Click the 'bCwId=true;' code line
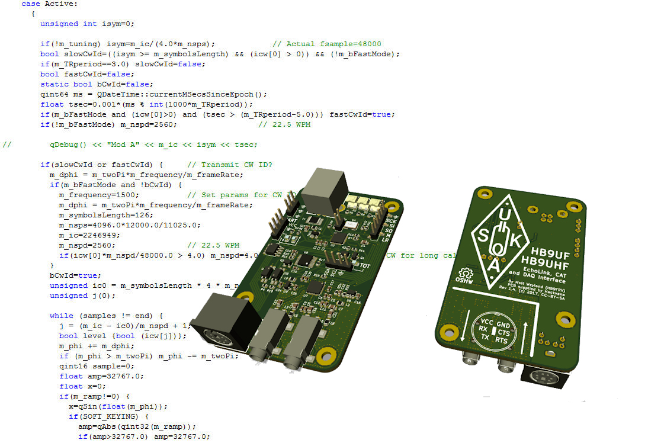The width and height of the screenshot is (664, 443). 75,275
